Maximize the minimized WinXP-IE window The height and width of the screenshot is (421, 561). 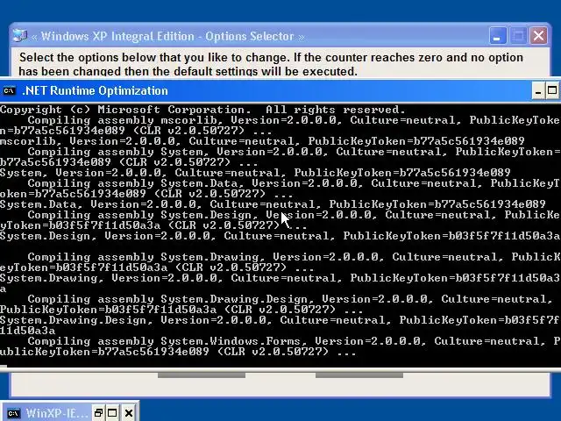112,413
